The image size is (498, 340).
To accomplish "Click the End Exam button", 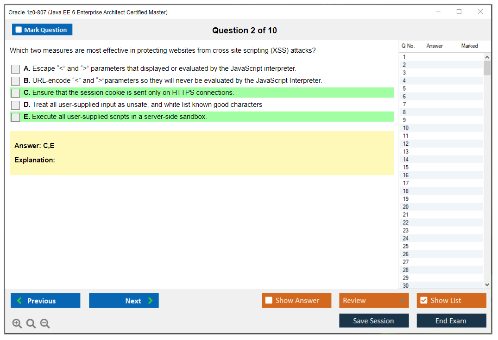I will pyautogui.click(x=451, y=321).
